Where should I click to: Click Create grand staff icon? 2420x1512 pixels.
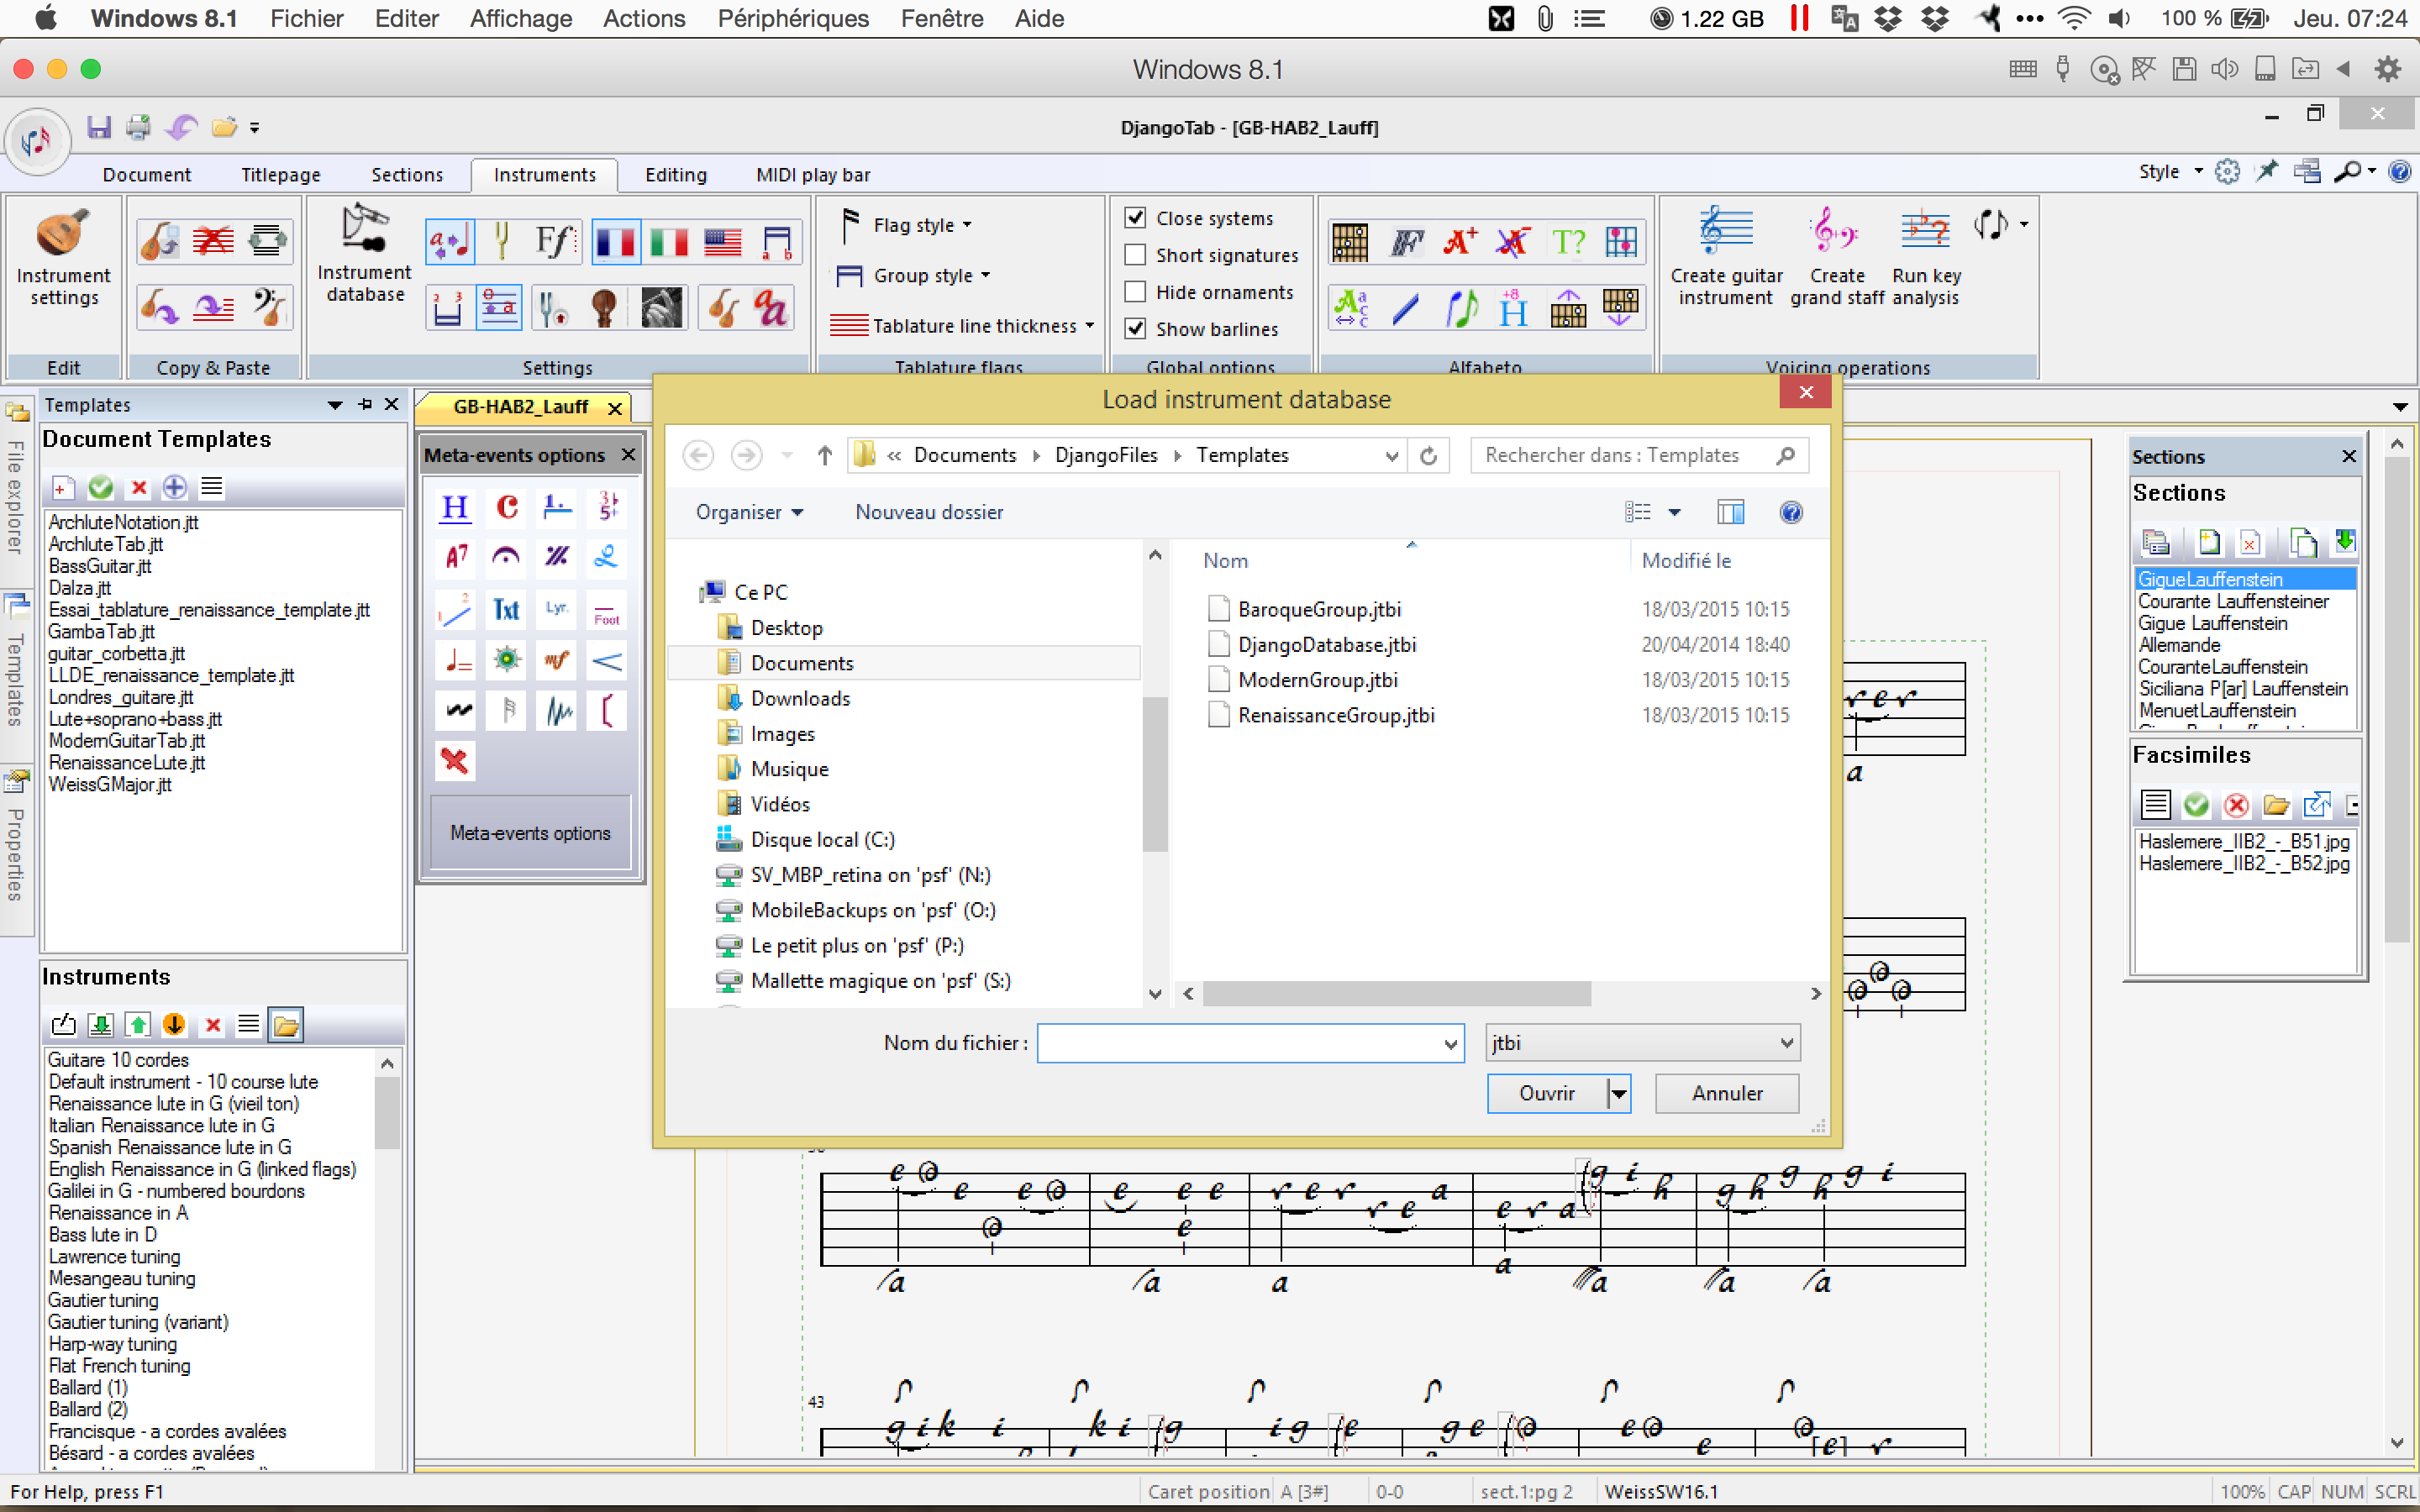1835,232
